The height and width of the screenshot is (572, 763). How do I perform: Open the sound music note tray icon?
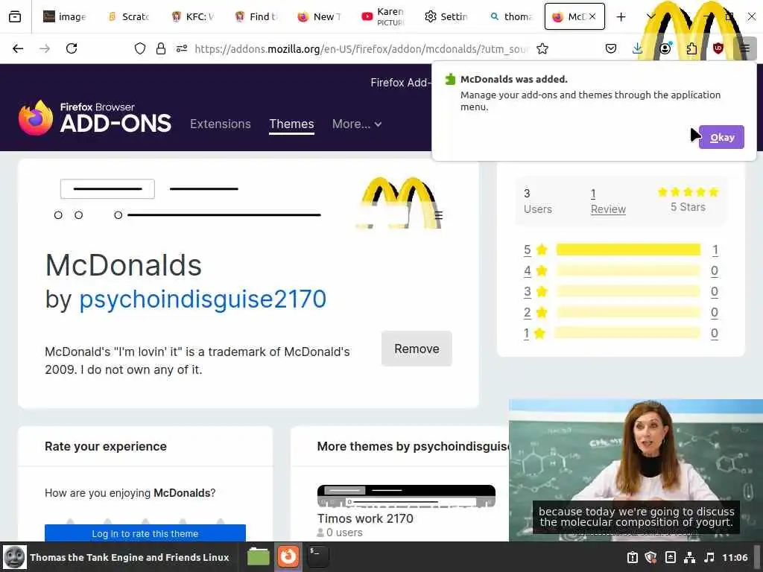(709, 557)
